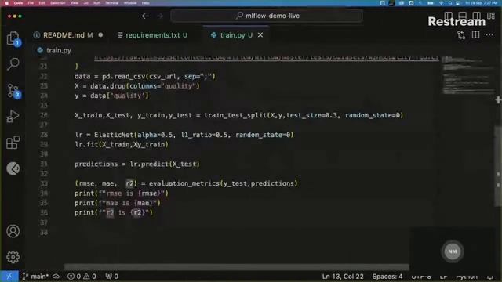Open round extension icon below Extensions
This screenshot has height=282, width=502.
point(13,168)
